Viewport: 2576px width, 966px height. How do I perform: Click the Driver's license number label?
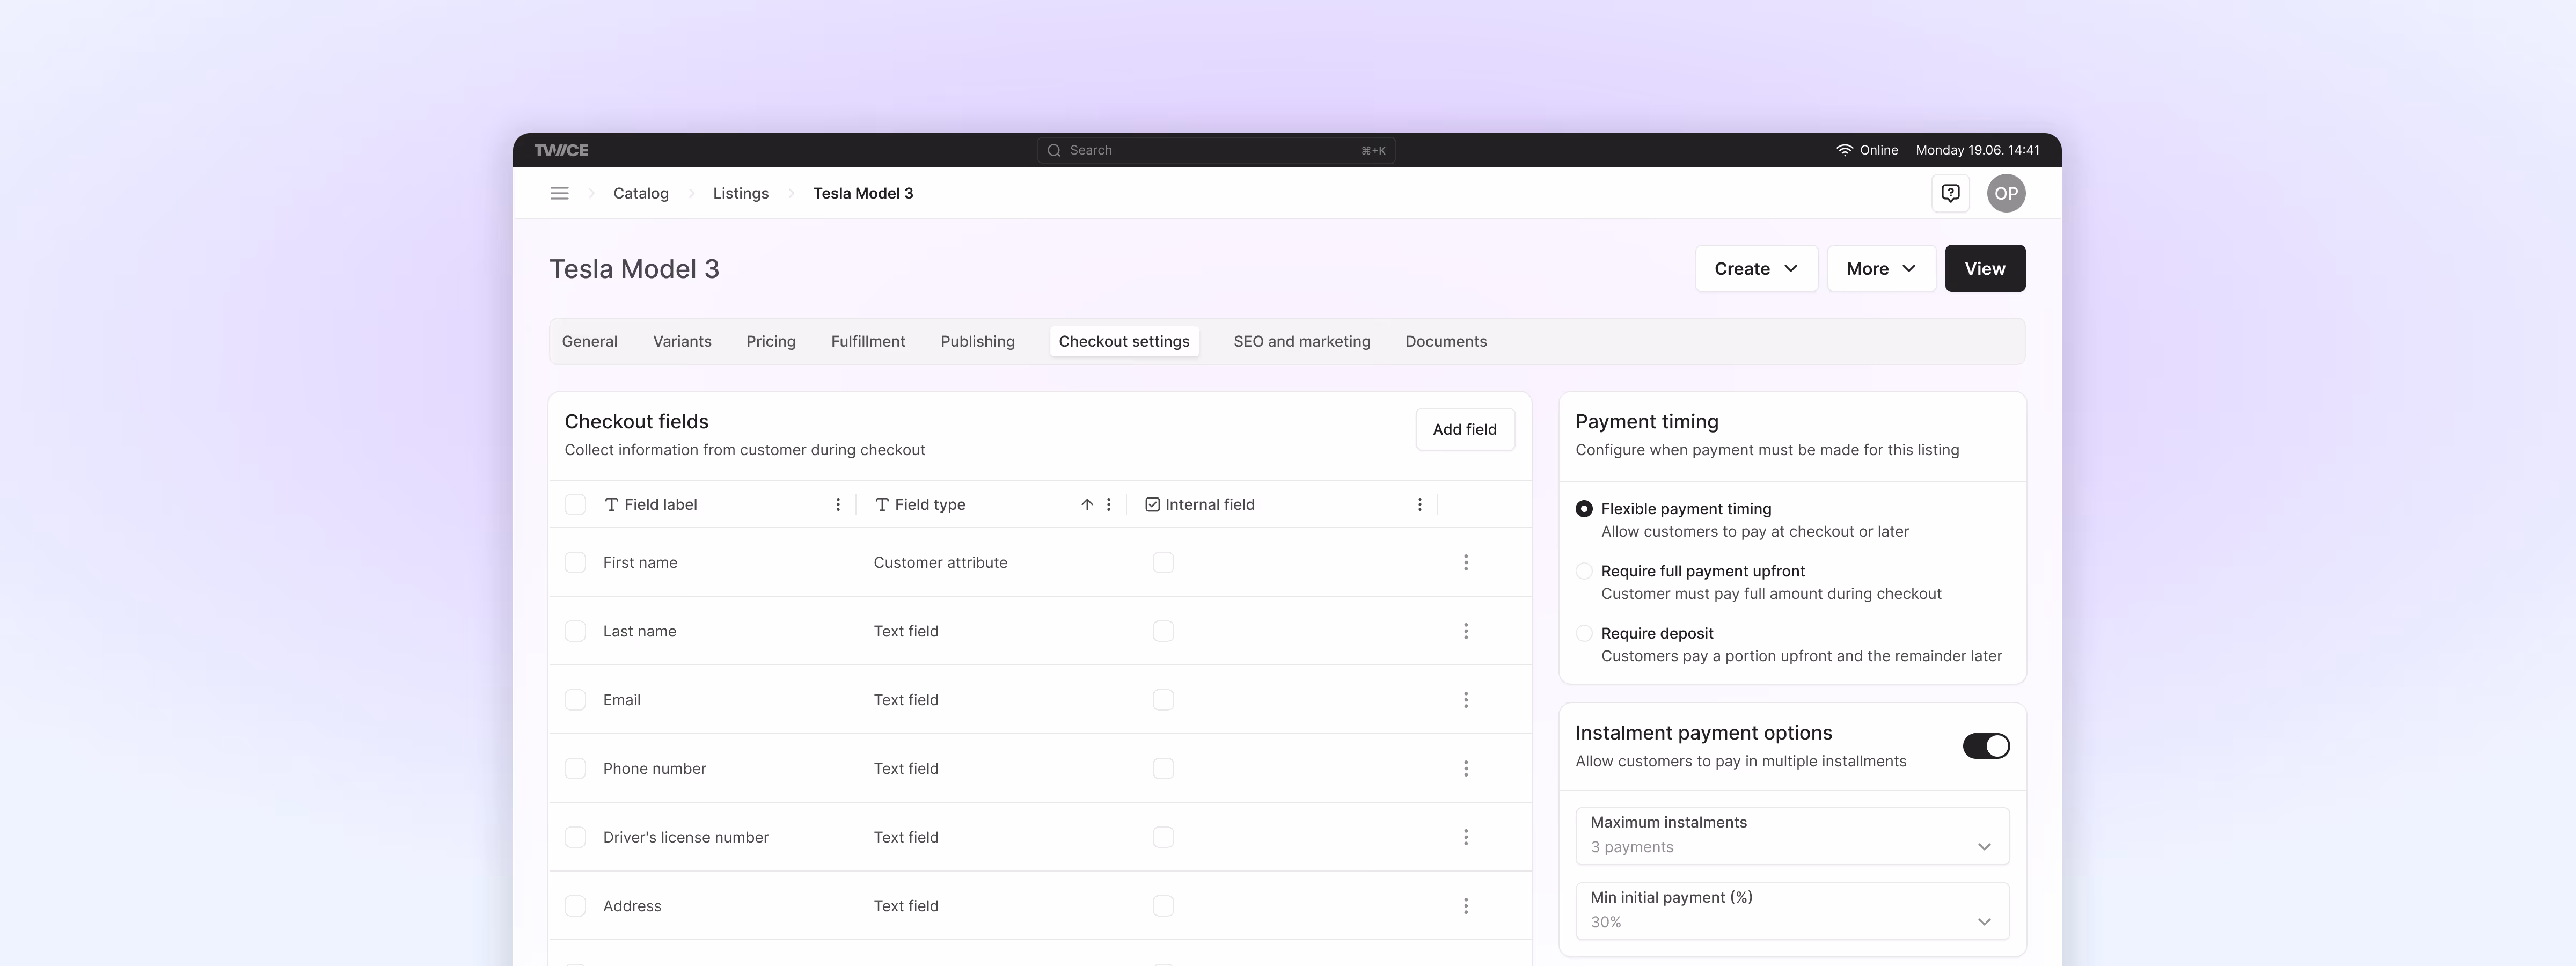(686, 837)
